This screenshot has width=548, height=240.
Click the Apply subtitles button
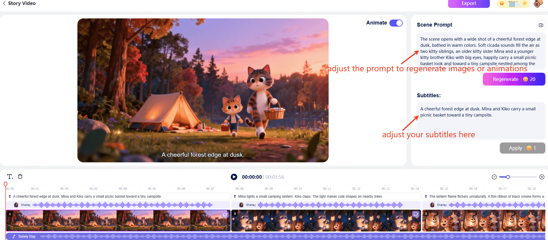[522, 148]
